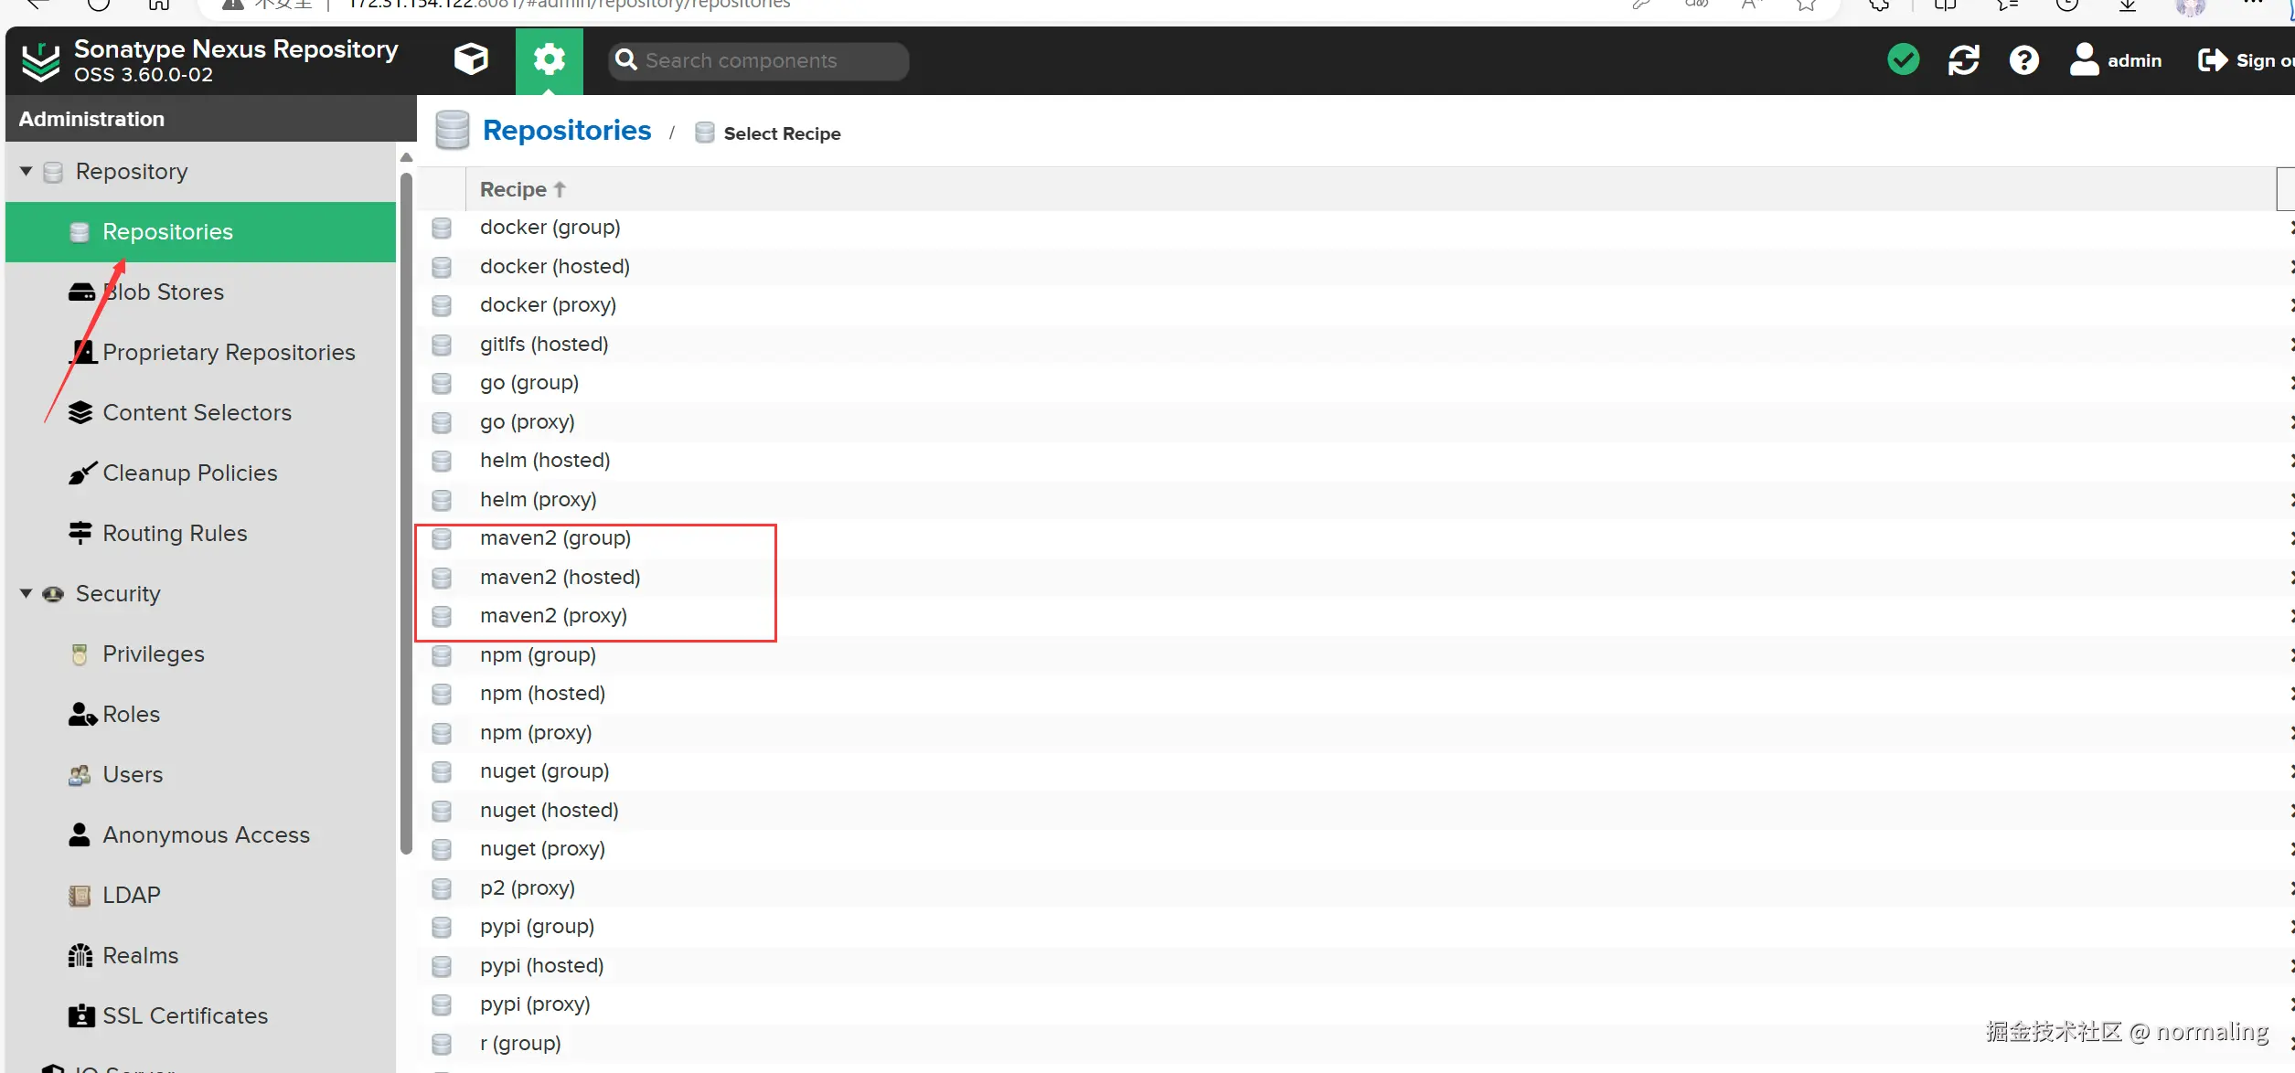
Task: Click the Refresh arrows icon
Action: [x=1963, y=60]
